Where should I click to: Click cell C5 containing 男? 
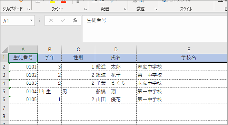(x=78, y=92)
